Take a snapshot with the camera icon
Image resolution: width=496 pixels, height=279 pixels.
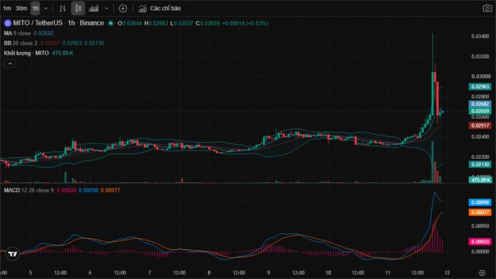(487, 8)
